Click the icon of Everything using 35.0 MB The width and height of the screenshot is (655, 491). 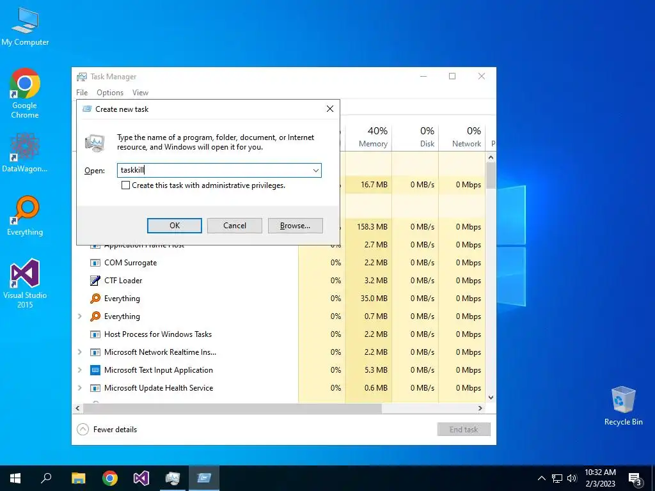[x=95, y=299]
